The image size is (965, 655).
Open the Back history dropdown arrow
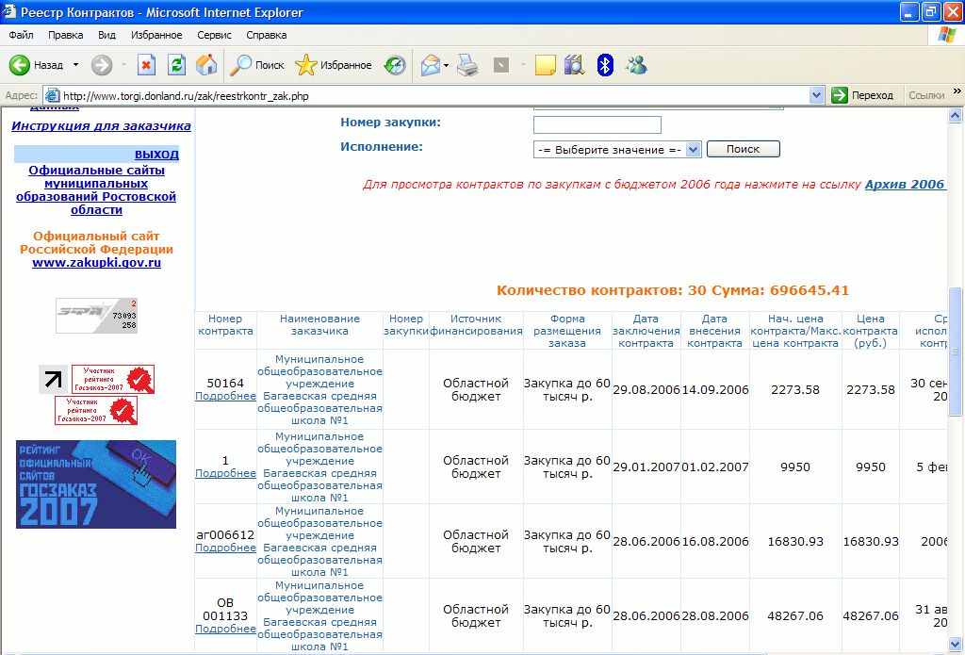point(75,65)
